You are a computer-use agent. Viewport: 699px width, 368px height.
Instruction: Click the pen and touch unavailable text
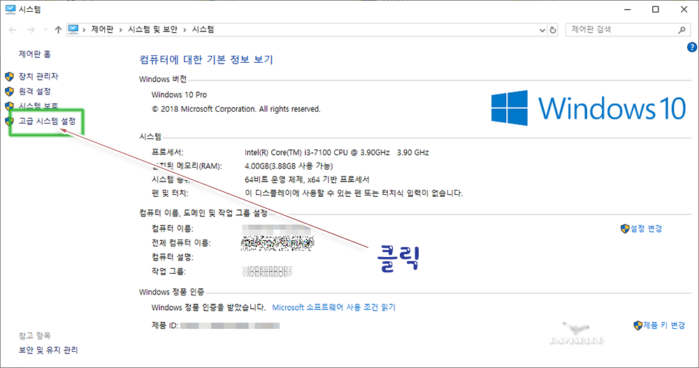click(x=354, y=193)
